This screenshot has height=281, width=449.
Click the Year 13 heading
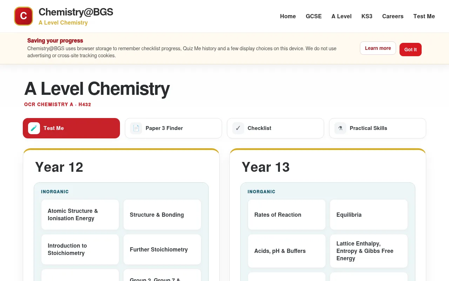coord(266,167)
